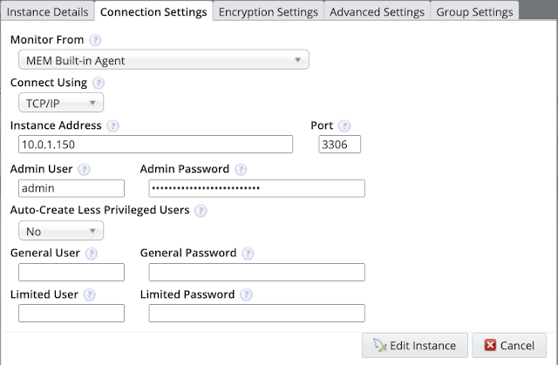Click help icon for Auto-Create Less Privileged Users
The width and height of the screenshot is (558, 365).
click(x=201, y=211)
